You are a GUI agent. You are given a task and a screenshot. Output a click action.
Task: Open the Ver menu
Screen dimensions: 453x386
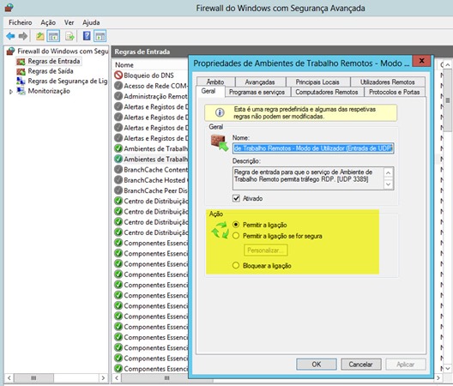coord(69,22)
